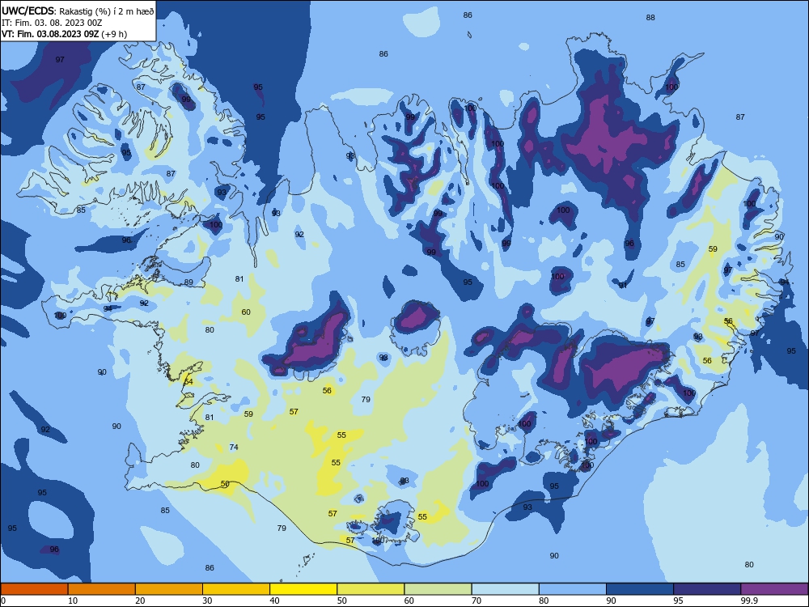Click the 80–90 light blue legend swatch
809x607 pixels.
coord(573,589)
